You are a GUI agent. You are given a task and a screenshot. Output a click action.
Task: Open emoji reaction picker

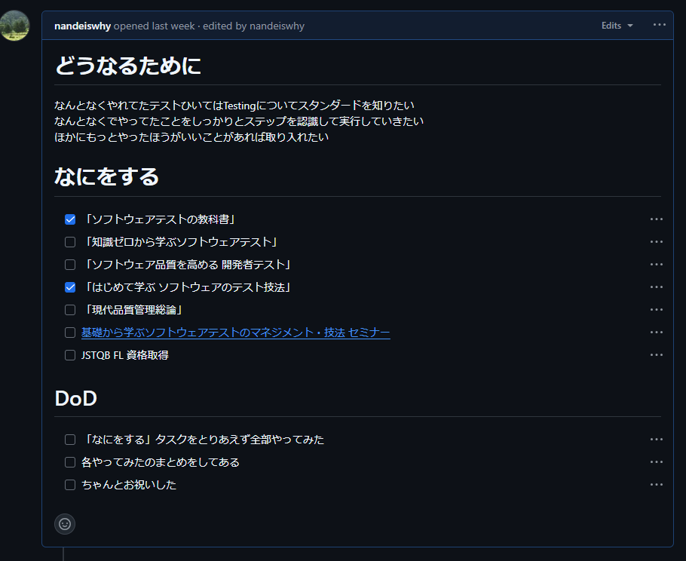[x=64, y=524]
